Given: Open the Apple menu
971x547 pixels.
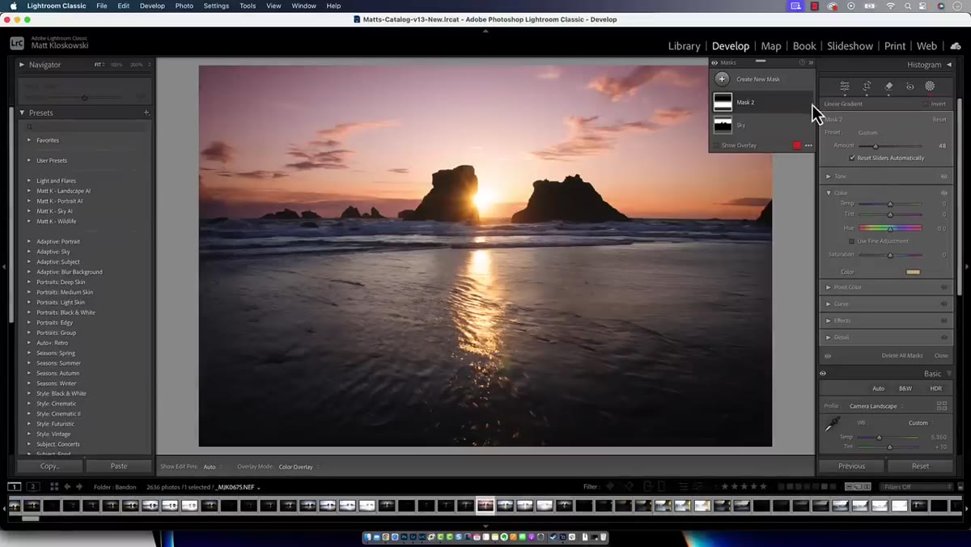Looking at the screenshot, I should (13, 6).
